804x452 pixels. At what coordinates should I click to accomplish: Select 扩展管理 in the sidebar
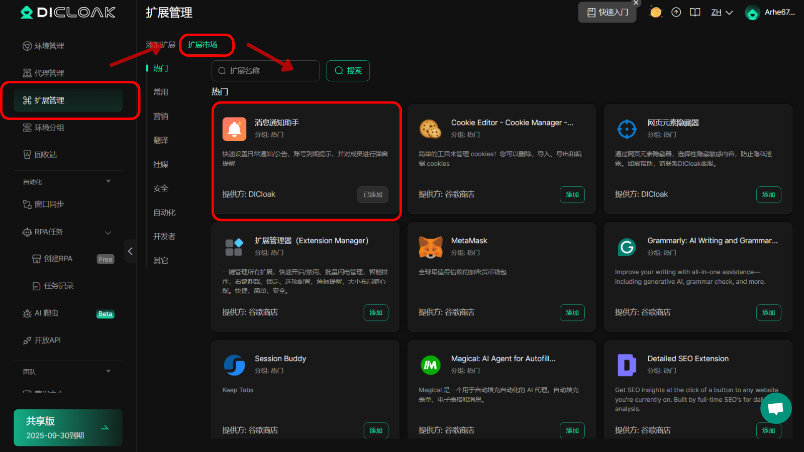[68, 100]
